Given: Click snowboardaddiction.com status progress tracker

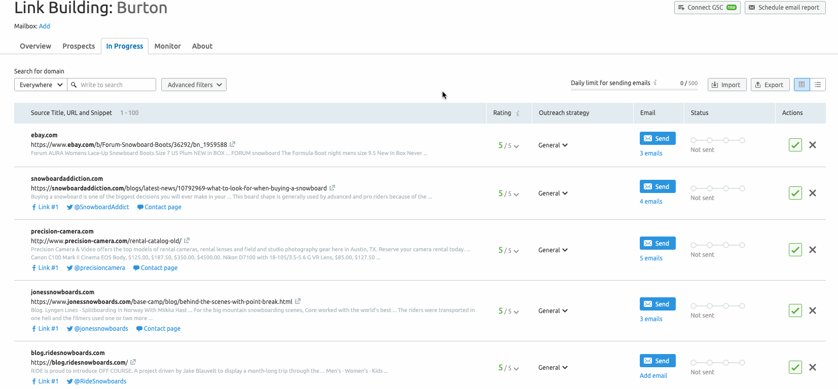Looking at the screenshot, I should (718, 188).
